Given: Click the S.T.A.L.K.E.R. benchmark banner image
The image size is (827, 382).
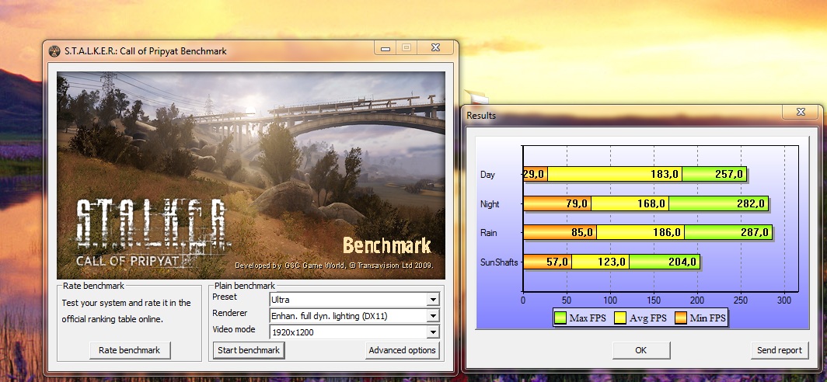Looking at the screenshot, I should click(251, 175).
